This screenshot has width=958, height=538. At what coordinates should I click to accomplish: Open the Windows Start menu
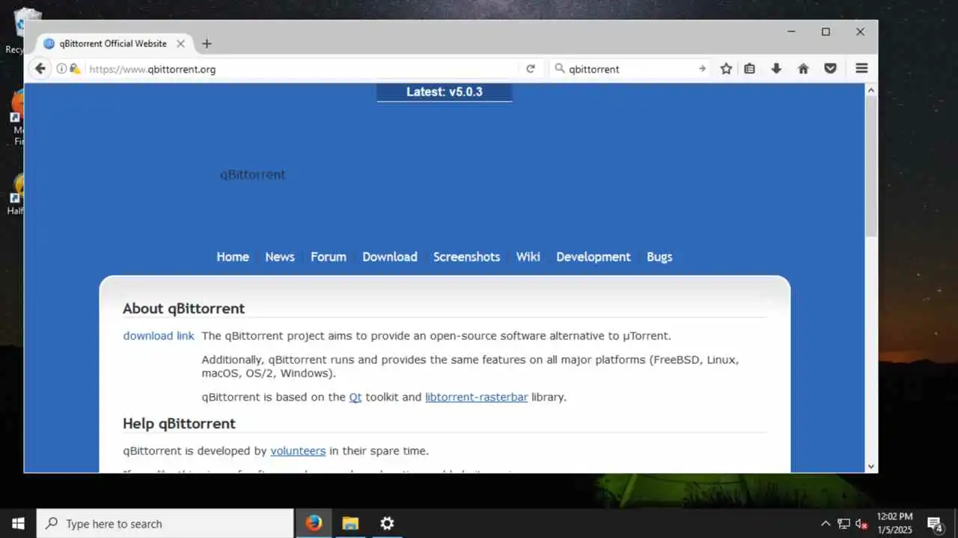coord(18,523)
